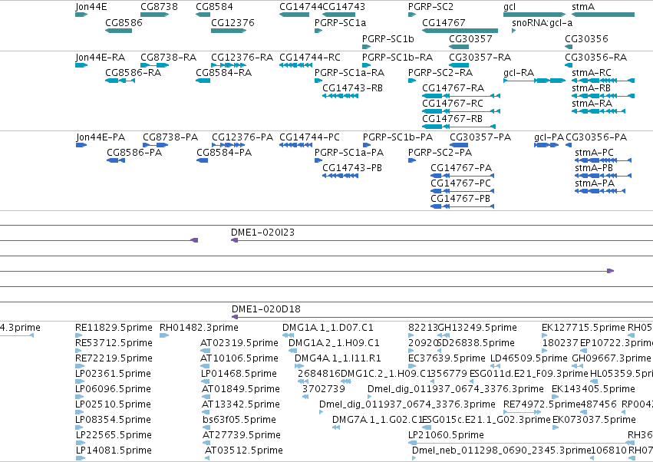Image resolution: width=653 pixels, height=462 pixels.
Task: Open the CG14744 gene feature
Action: pos(294,15)
